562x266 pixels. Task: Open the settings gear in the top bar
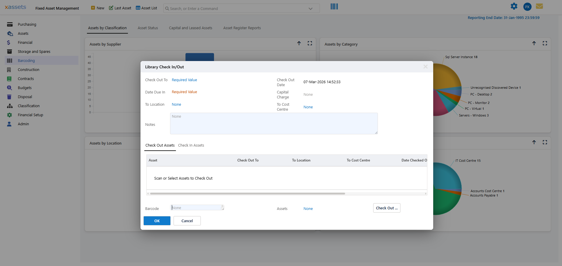point(514,6)
